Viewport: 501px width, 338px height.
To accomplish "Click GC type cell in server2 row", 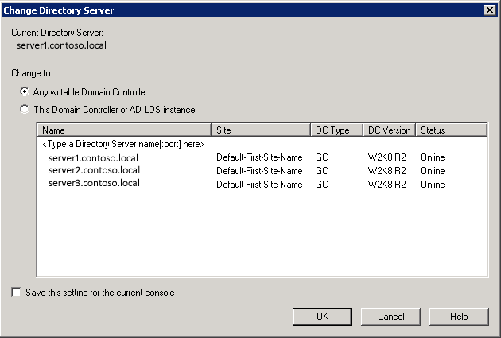I will [322, 171].
